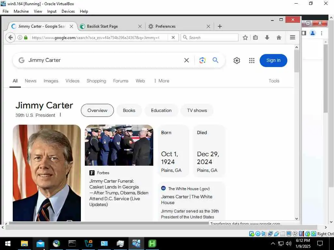This screenshot has width=334, height=250.
Task: Click the browser Search box in toolbar
Action: (210, 38)
